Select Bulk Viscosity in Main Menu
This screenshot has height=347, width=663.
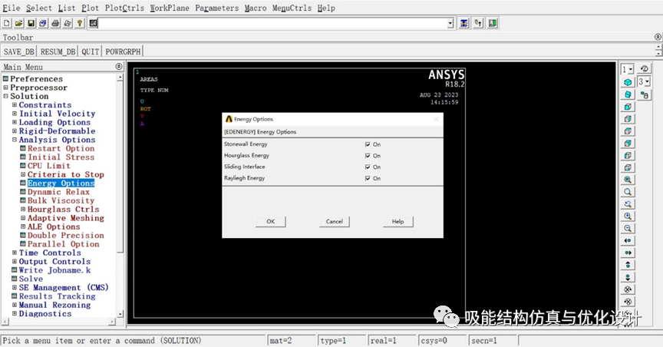[61, 200]
